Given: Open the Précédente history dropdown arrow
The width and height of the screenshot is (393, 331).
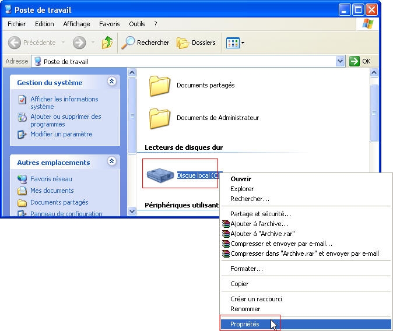Looking at the screenshot, I should click(x=63, y=43).
